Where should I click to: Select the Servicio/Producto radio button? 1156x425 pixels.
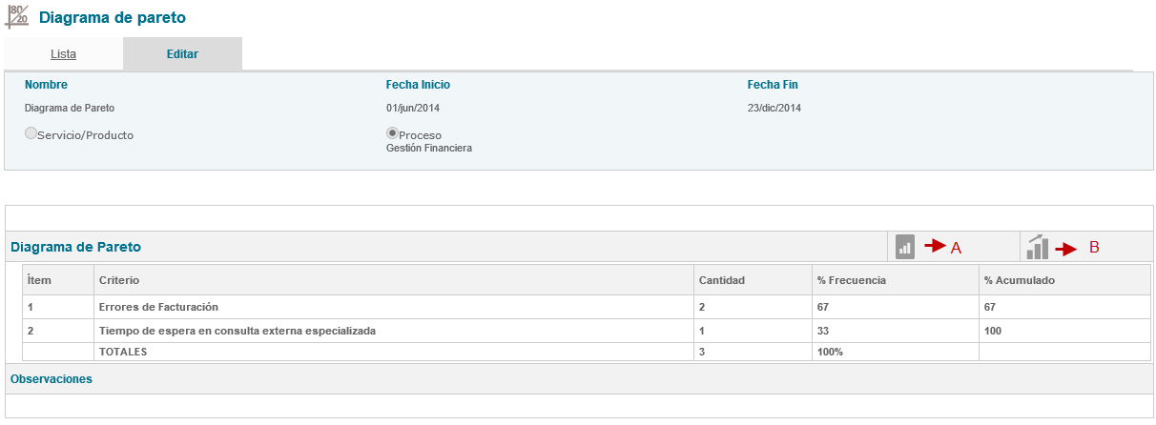[31, 134]
